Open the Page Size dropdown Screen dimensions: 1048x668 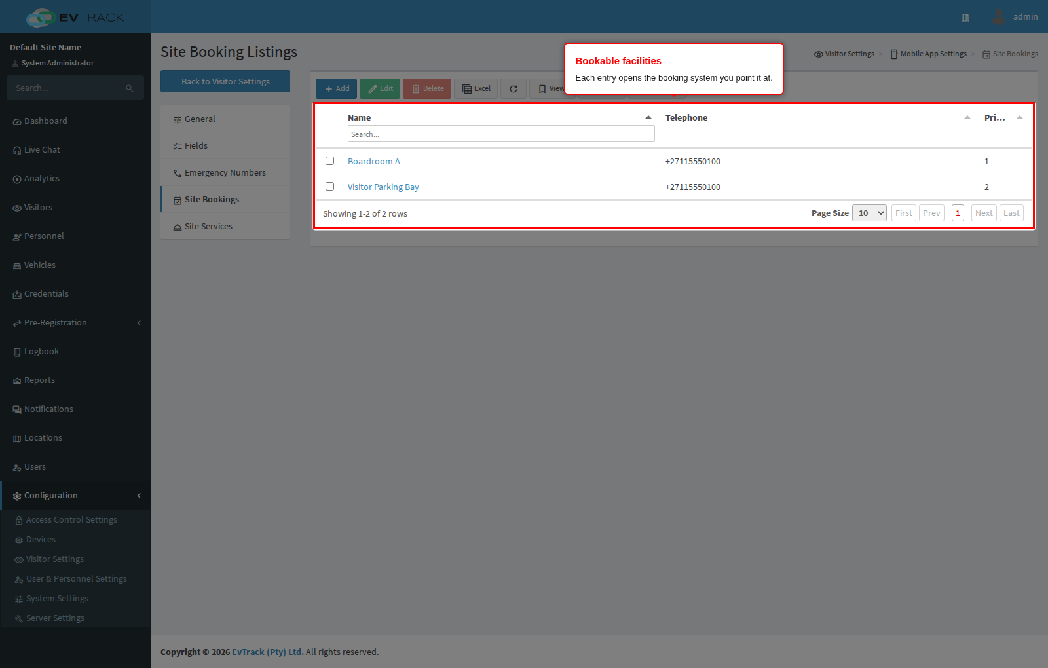pos(869,213)
